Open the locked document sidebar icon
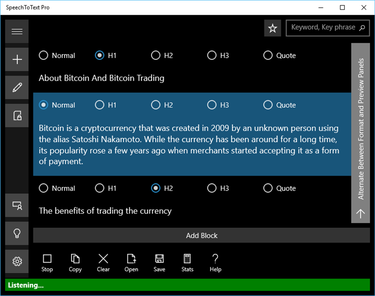This screenshot has width=375, height=296. click(17, 116)
